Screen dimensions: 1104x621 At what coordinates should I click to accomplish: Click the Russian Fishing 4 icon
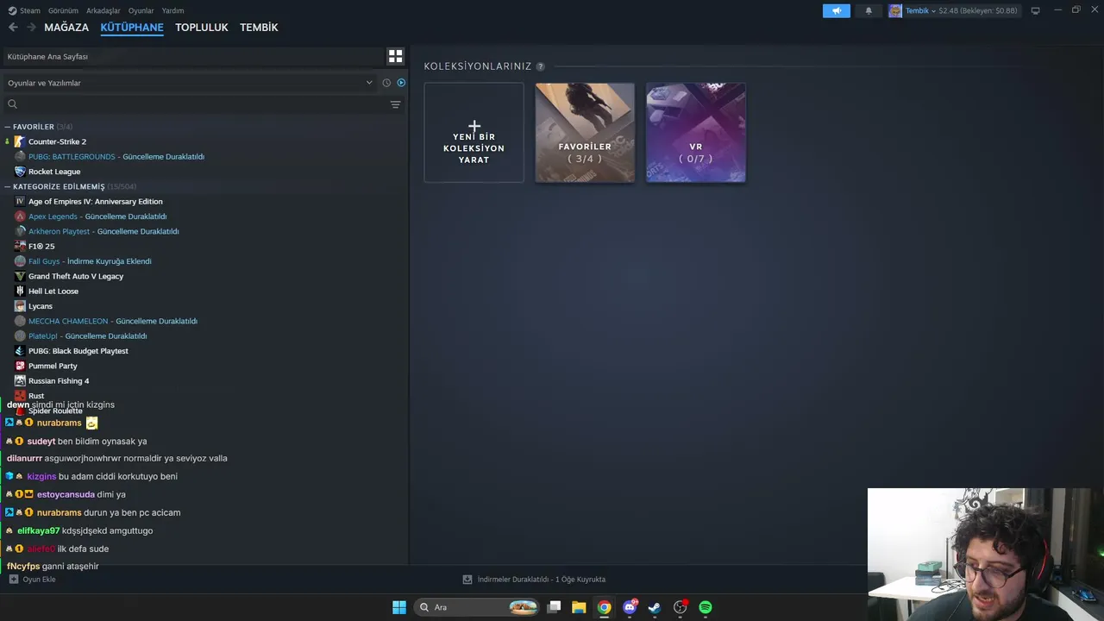20,380
